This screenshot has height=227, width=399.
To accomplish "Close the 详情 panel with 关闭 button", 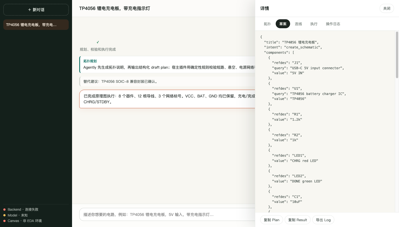I will point(387,8).
